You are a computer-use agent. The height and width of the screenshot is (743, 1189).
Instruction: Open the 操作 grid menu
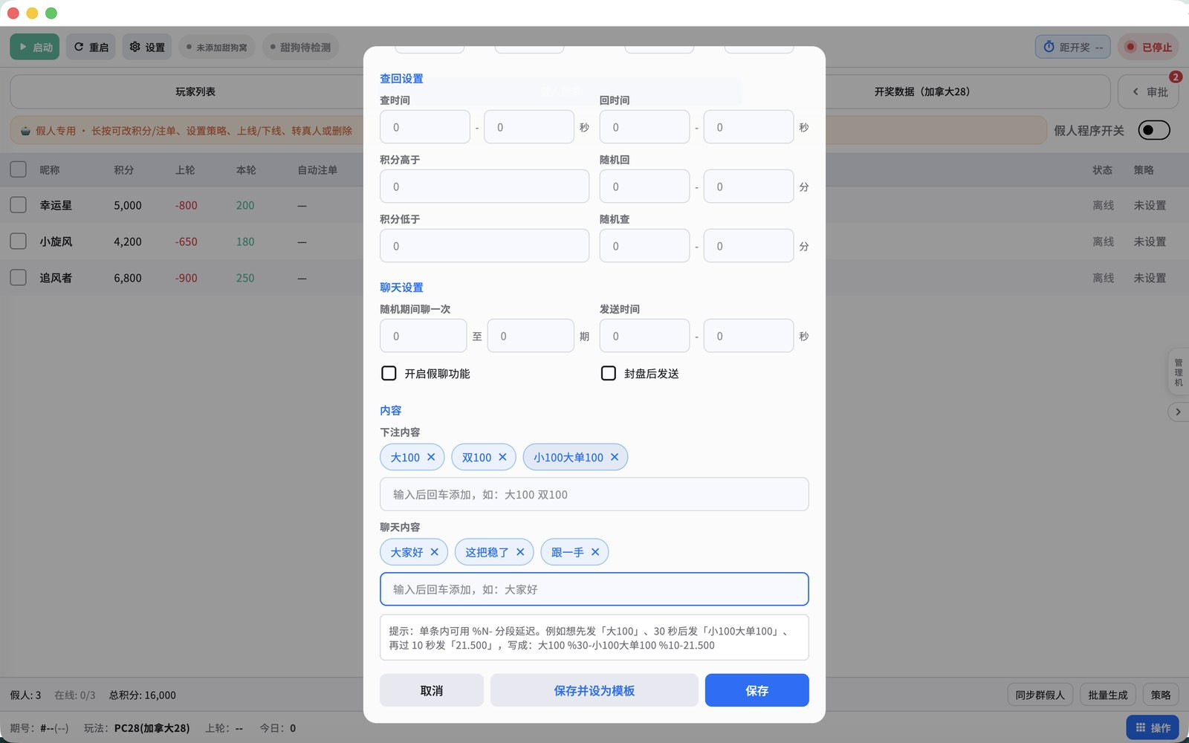click(x=1153, y=727)
